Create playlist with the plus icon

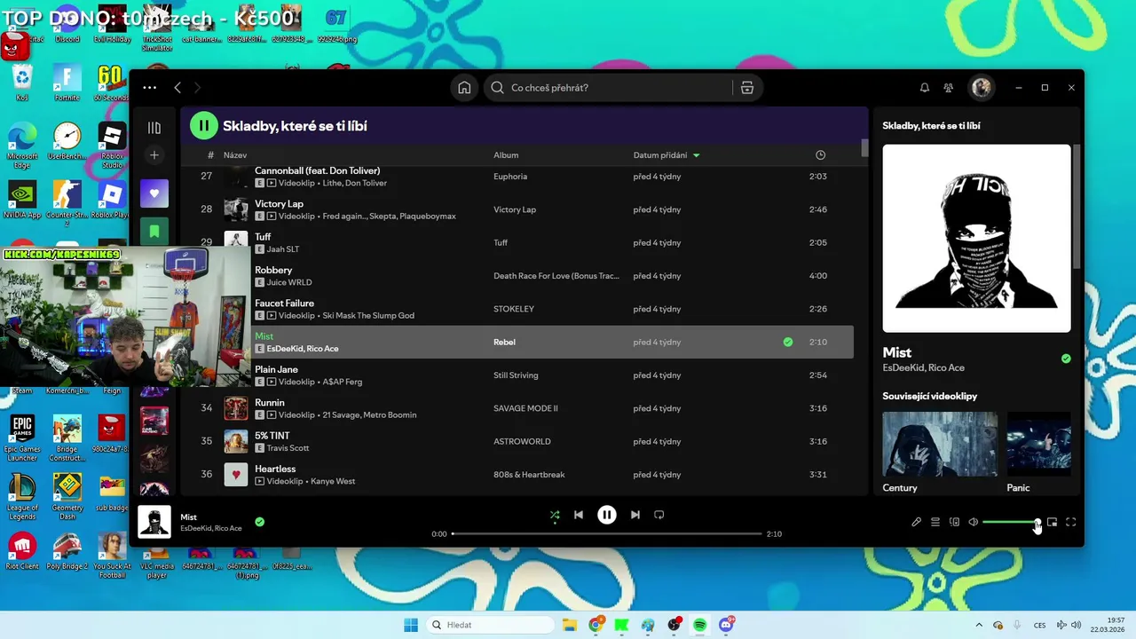click(x=154, y=155)
